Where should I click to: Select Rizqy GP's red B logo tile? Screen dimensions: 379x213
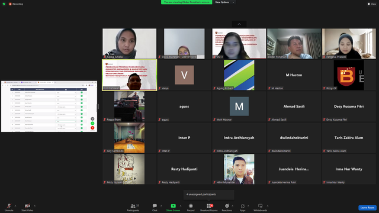click(349, 75)
